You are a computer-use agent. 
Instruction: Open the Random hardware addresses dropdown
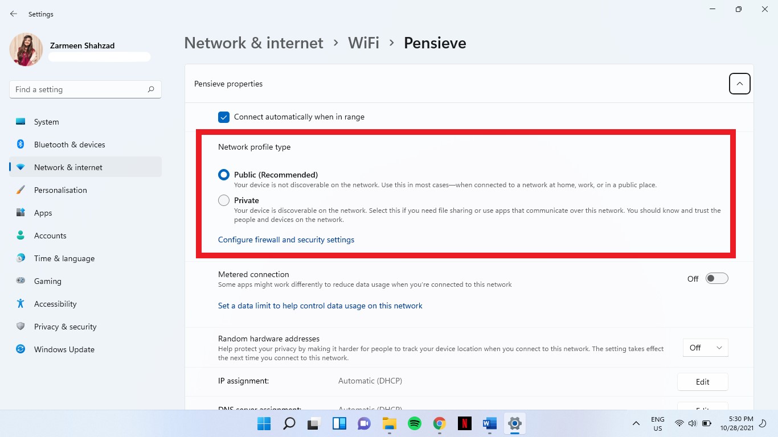705,347
